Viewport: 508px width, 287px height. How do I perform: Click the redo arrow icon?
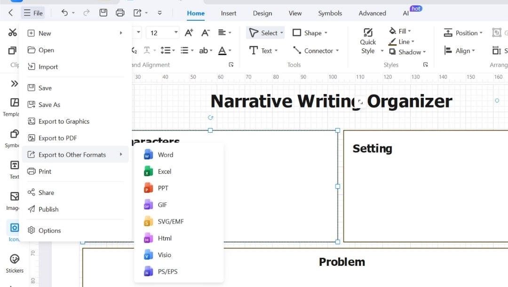pyautogui.click(x=86, y=13)
